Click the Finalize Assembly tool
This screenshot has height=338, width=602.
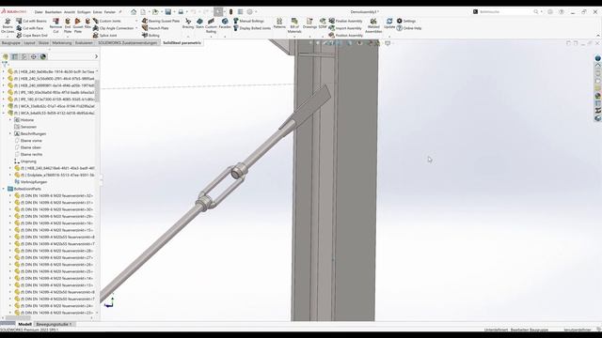pos(345,21)
